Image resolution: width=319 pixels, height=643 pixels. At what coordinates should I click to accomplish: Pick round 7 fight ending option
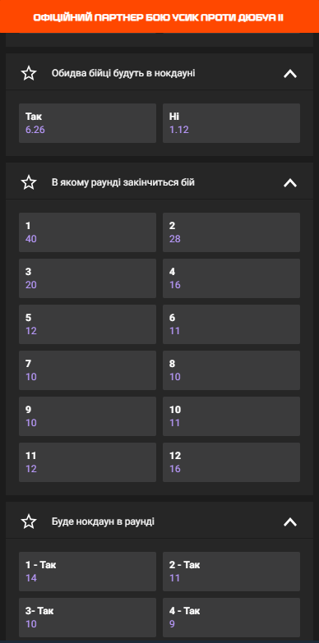87,370
